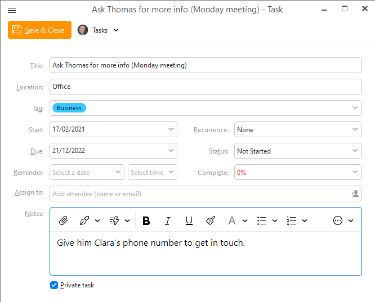Image resolution: width=375 pixels, height=302 pixels.
Task: Click the paperclip attach file icon
Action: 64,221
